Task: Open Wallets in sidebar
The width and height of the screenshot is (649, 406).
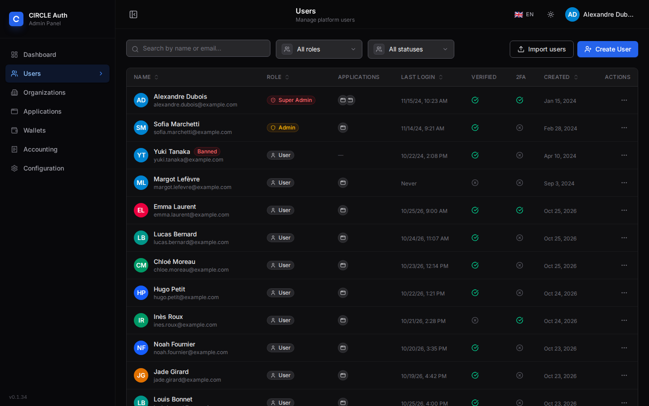Action: [x=57, y=130]
